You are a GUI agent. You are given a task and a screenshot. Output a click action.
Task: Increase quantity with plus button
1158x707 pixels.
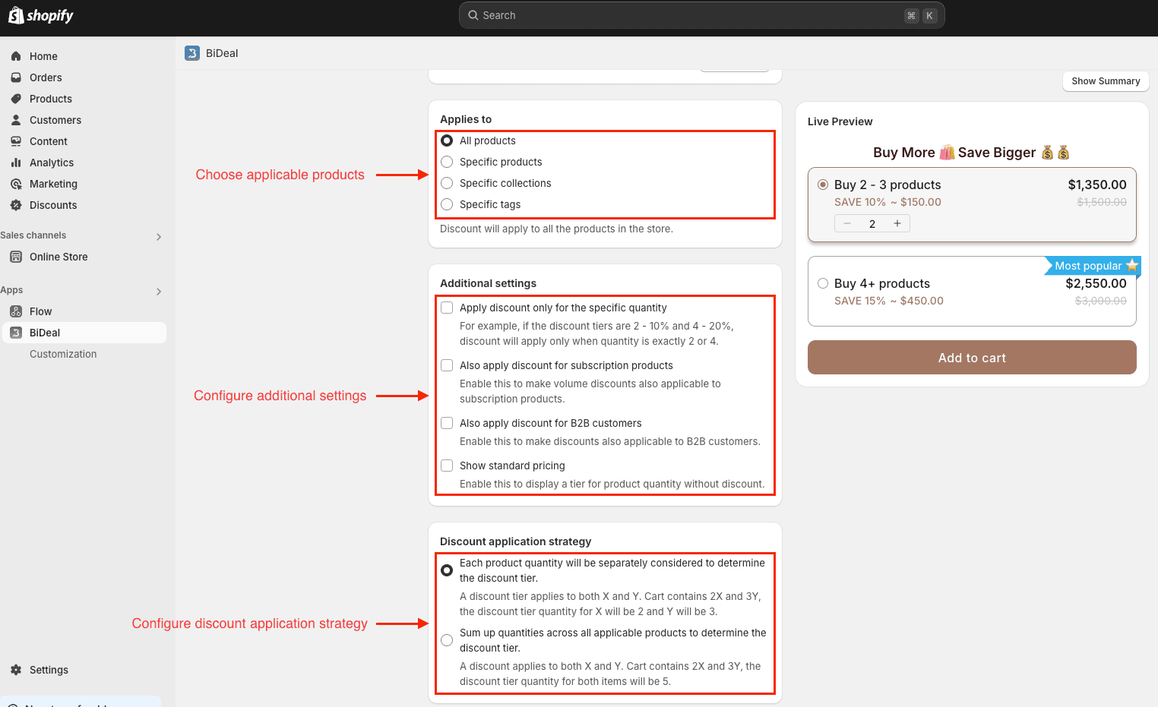[x=897, y=223]
